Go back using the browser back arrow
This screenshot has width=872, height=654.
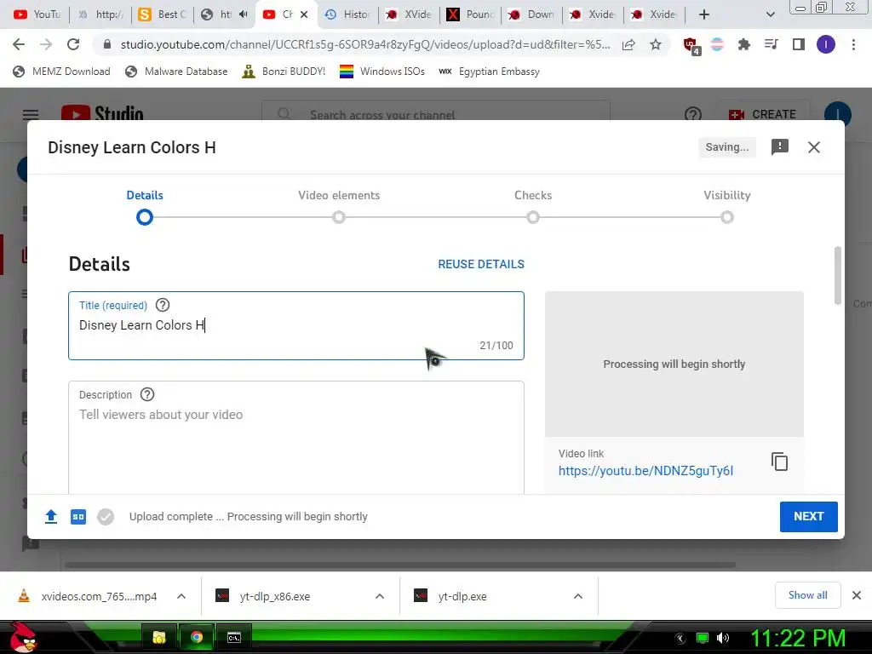click(19, 44)
